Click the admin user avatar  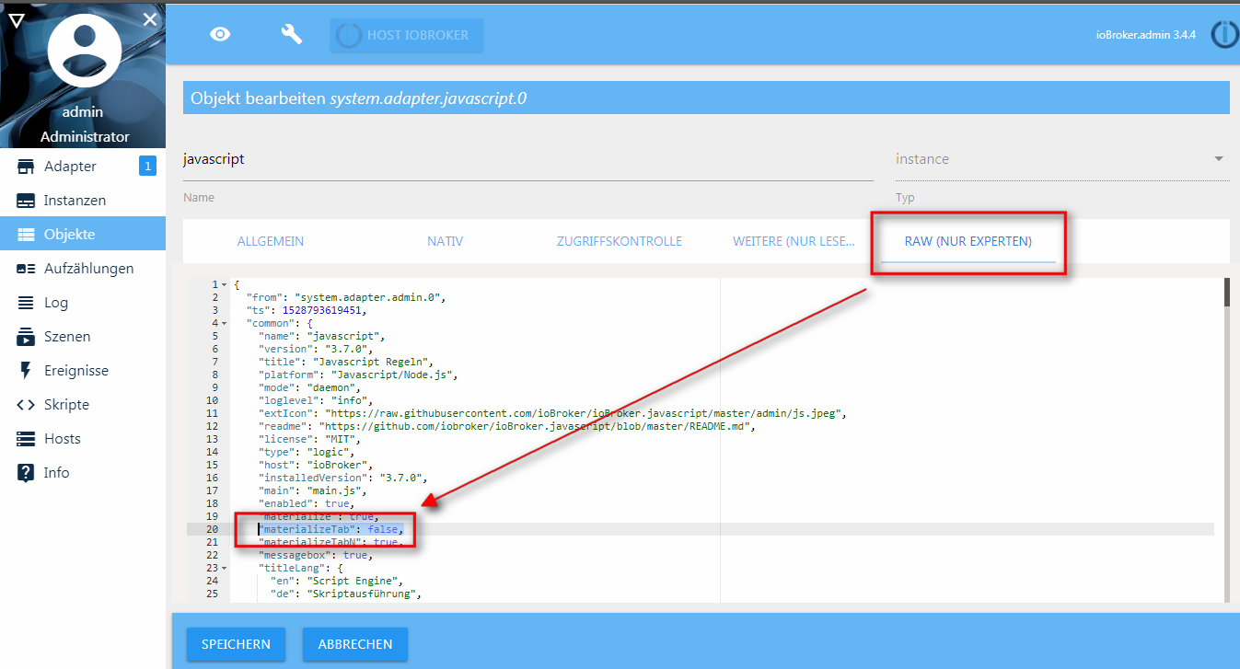click(x=84, y=51)
